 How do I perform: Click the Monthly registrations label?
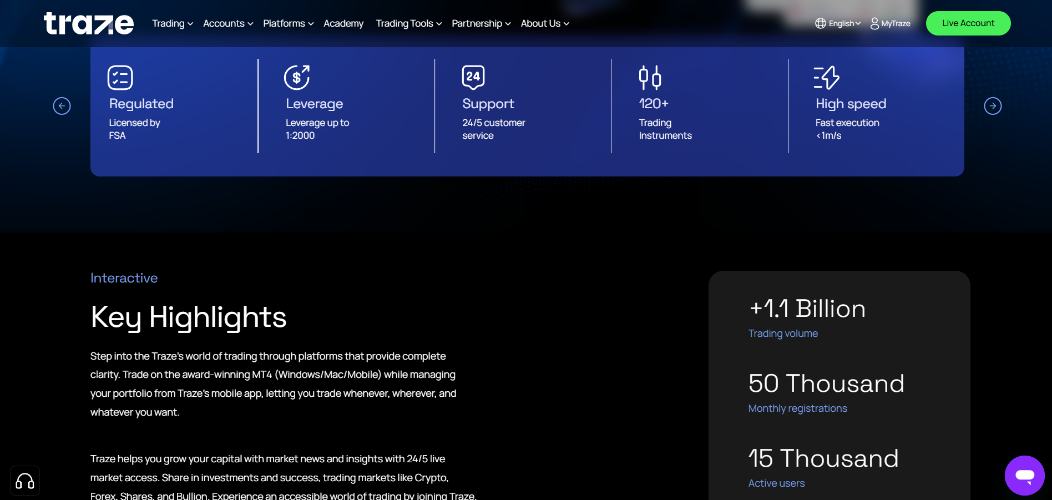[798, 408]
